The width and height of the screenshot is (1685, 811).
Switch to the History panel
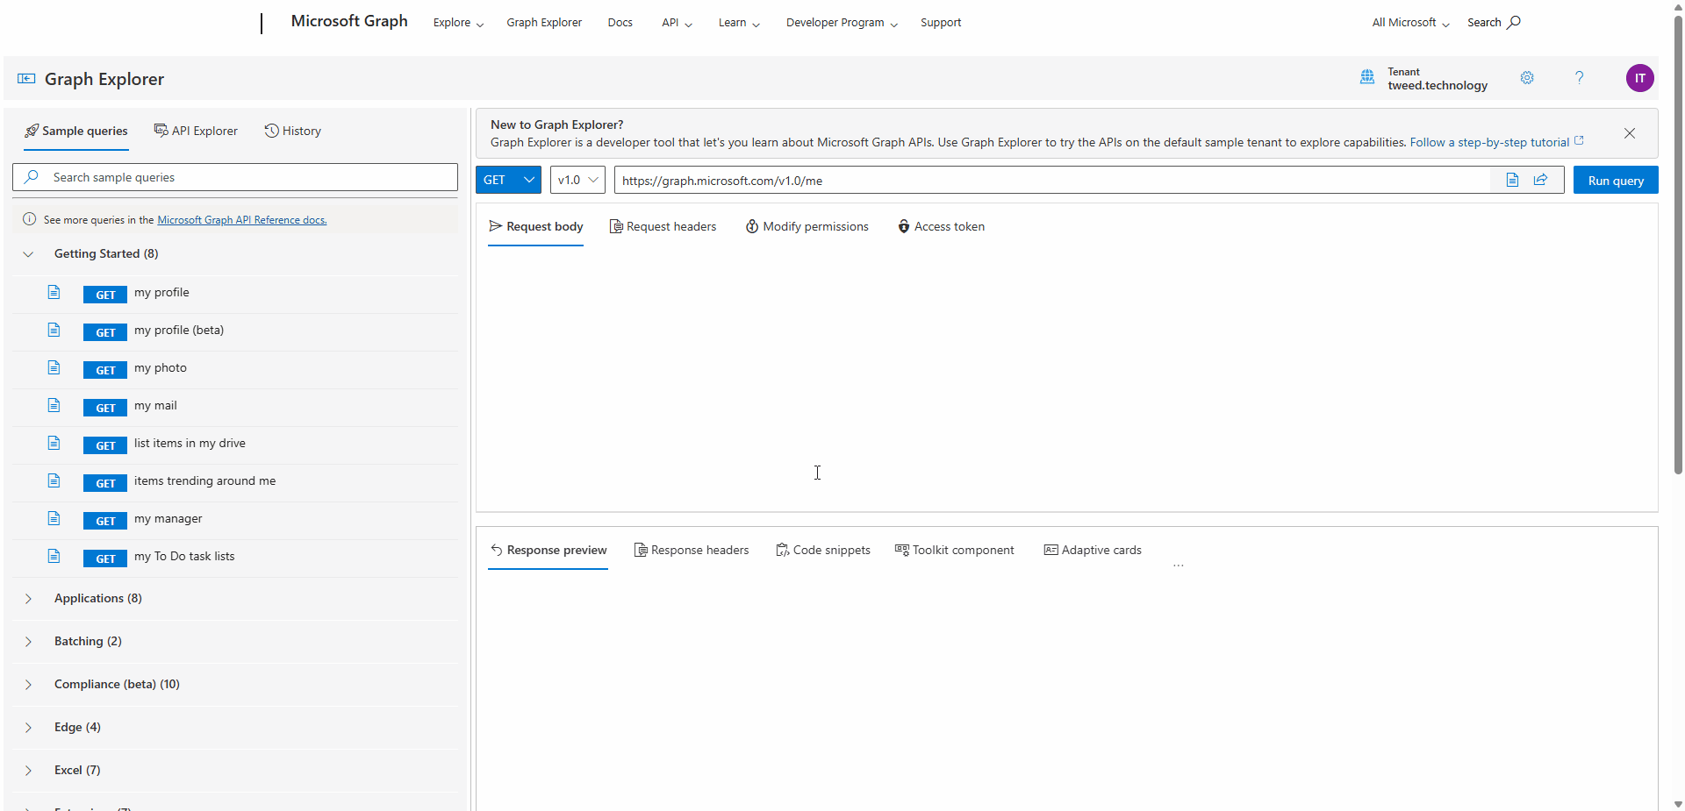click(x=292, y=131)
